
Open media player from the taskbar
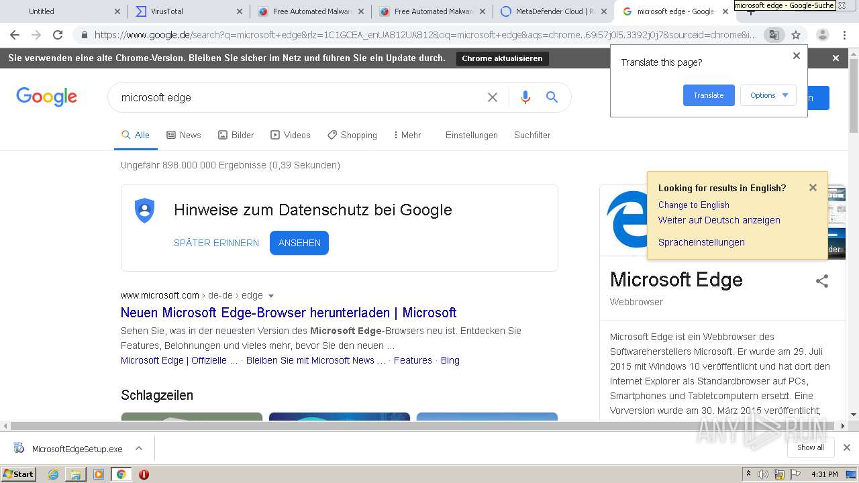click(x=99, y=474)
